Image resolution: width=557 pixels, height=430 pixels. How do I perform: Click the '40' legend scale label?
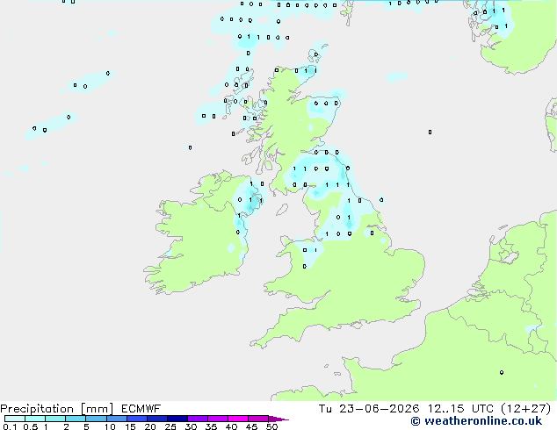[x=231, y=426]
